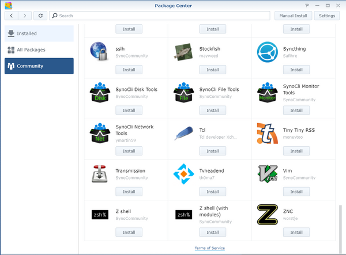Click the Syncthing package icon
The height and width of the screenshot is (255, 346).
[x=266, y=52]
